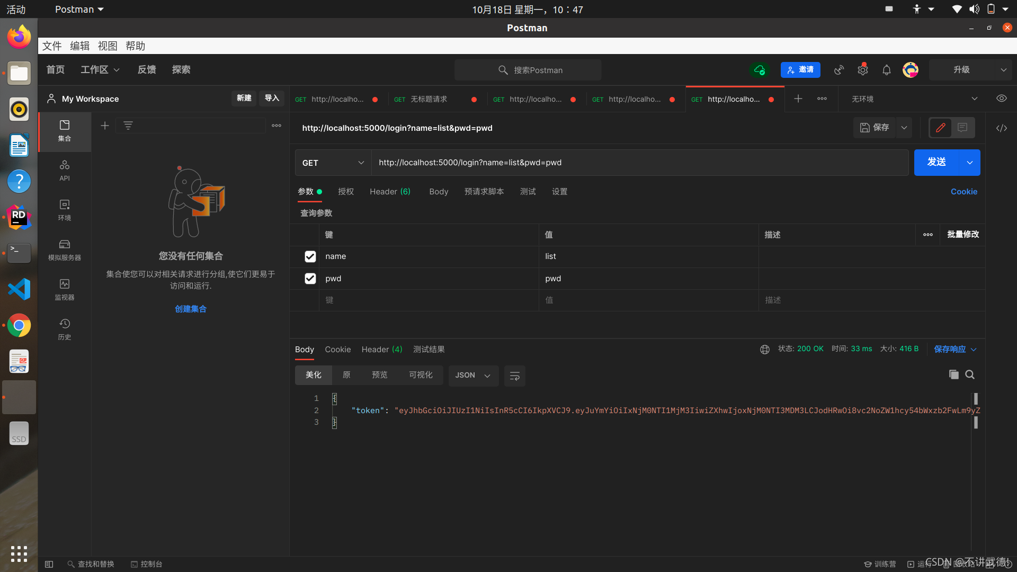Screen dimensions: 1017x572
Task: Open the Upgrade (升级) dropdown arrow
Action: coord(1003,70)
